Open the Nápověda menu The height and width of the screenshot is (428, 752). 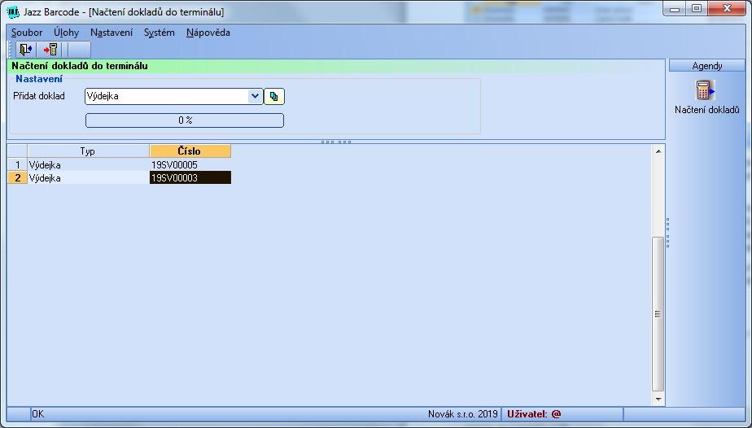click(208, 33)
